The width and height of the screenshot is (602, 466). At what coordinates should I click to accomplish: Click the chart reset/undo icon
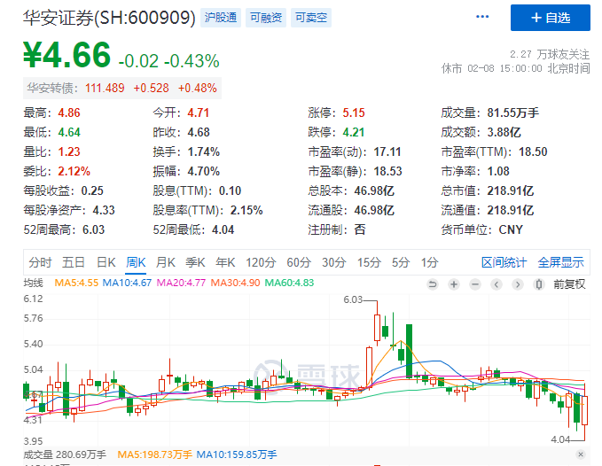coord(433,283)
